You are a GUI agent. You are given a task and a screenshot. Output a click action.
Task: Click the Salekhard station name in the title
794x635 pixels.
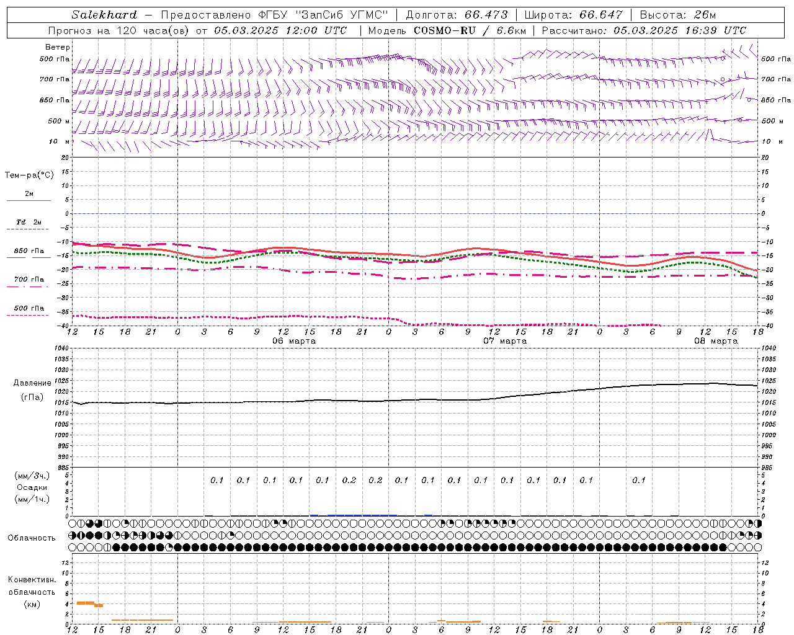(104, 15)
